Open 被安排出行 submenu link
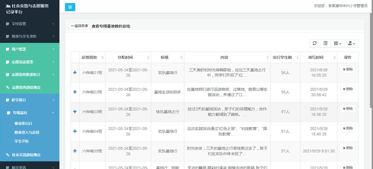373x169 pixels. [23, 124]
